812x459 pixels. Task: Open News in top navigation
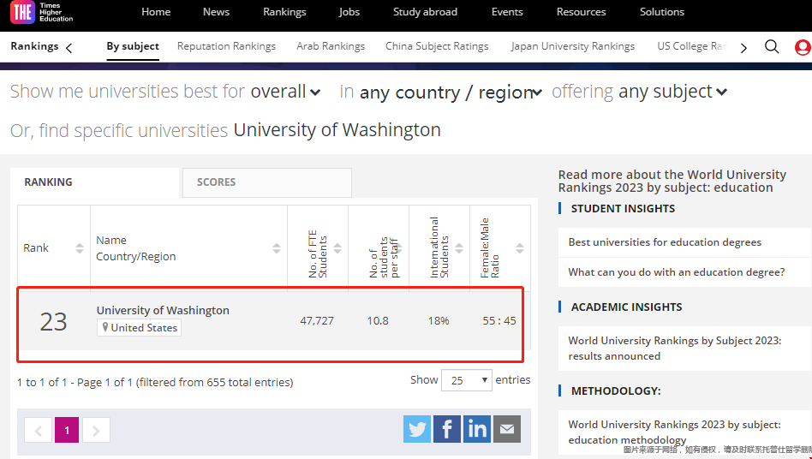click(x=216, y=12)
